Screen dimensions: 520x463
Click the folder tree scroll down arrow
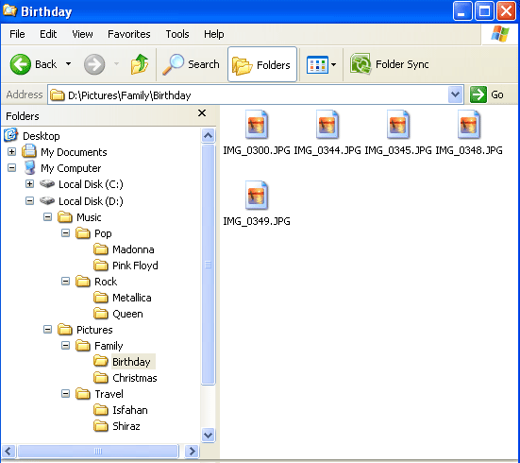pos(208,435)
